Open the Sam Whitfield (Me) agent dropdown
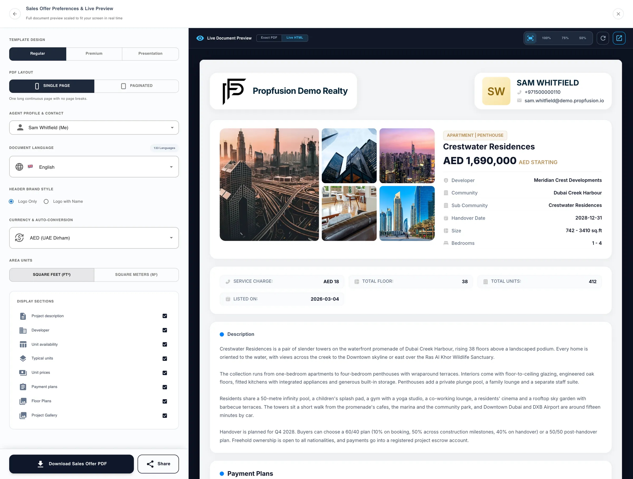 (x=94, y=128)
